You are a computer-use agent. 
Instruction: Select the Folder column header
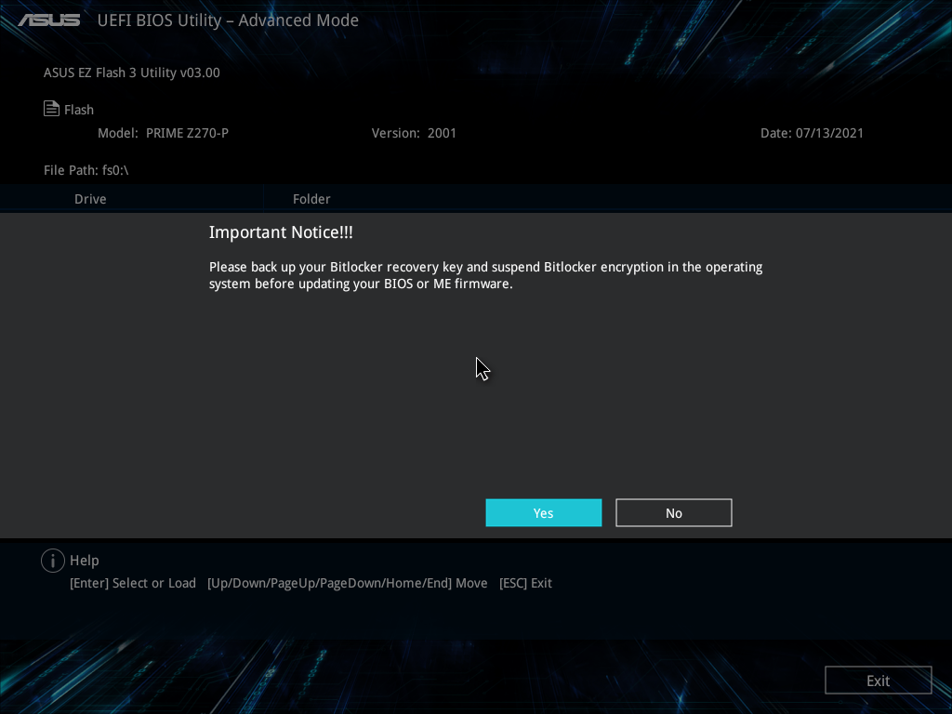[x=311, y=199]
